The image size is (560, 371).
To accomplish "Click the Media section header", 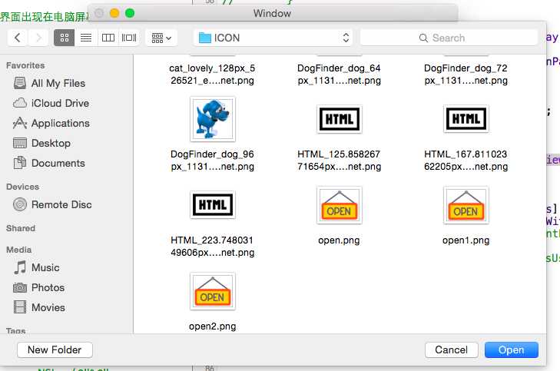I will pyautogui.click(x=19, y=250).
